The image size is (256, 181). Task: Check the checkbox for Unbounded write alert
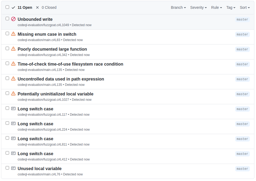click(x=7, y=18)
